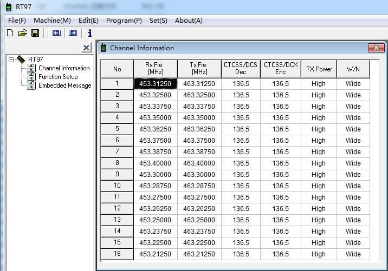Open Function Setup from the tree
Image resolution: width=388 pixels, height=271 pixels.
57,77
